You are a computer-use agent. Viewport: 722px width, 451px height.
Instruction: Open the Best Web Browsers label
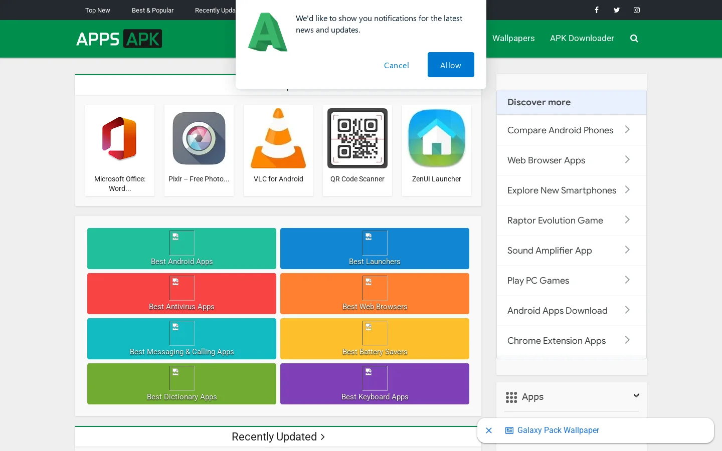pos(375,307)
